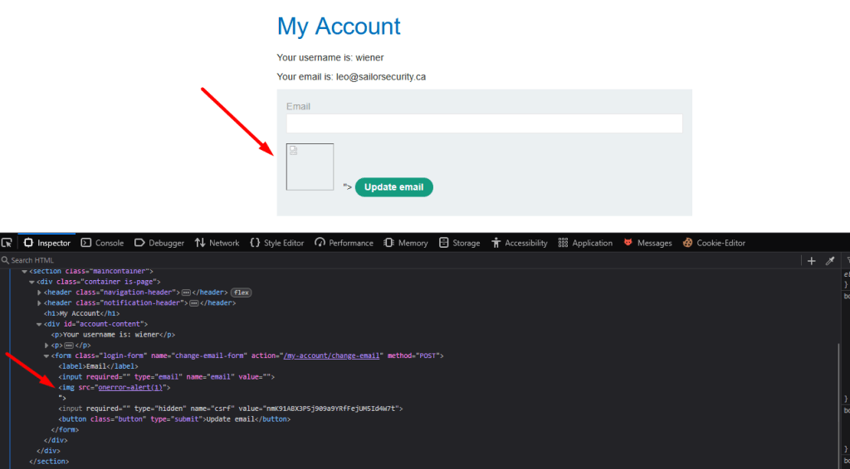This screenshot has width=850, height=469.
Task: Expand the navigation-header element node
Action: [40, 293]
